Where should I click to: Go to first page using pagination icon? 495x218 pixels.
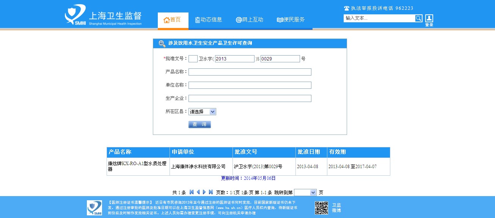coord(192,192)
